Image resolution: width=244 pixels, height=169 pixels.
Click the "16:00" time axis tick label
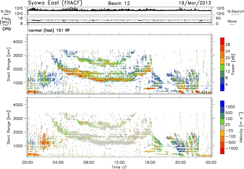(x=150, y=163)
